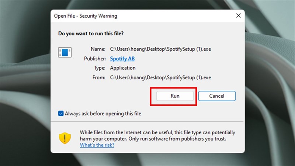Click the desktop wallpaper outside the dialog
This screenshot has width=295, height=166.
pyautogui.click(x=24, y=83)
